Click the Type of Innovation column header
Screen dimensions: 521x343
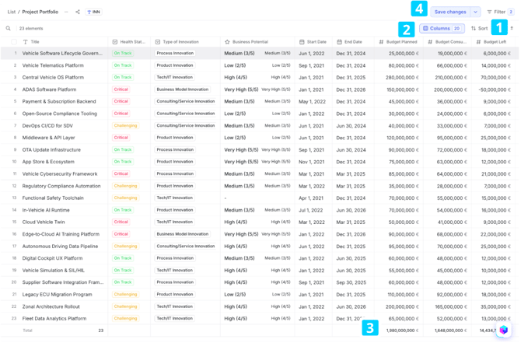[x=180, y=42]
